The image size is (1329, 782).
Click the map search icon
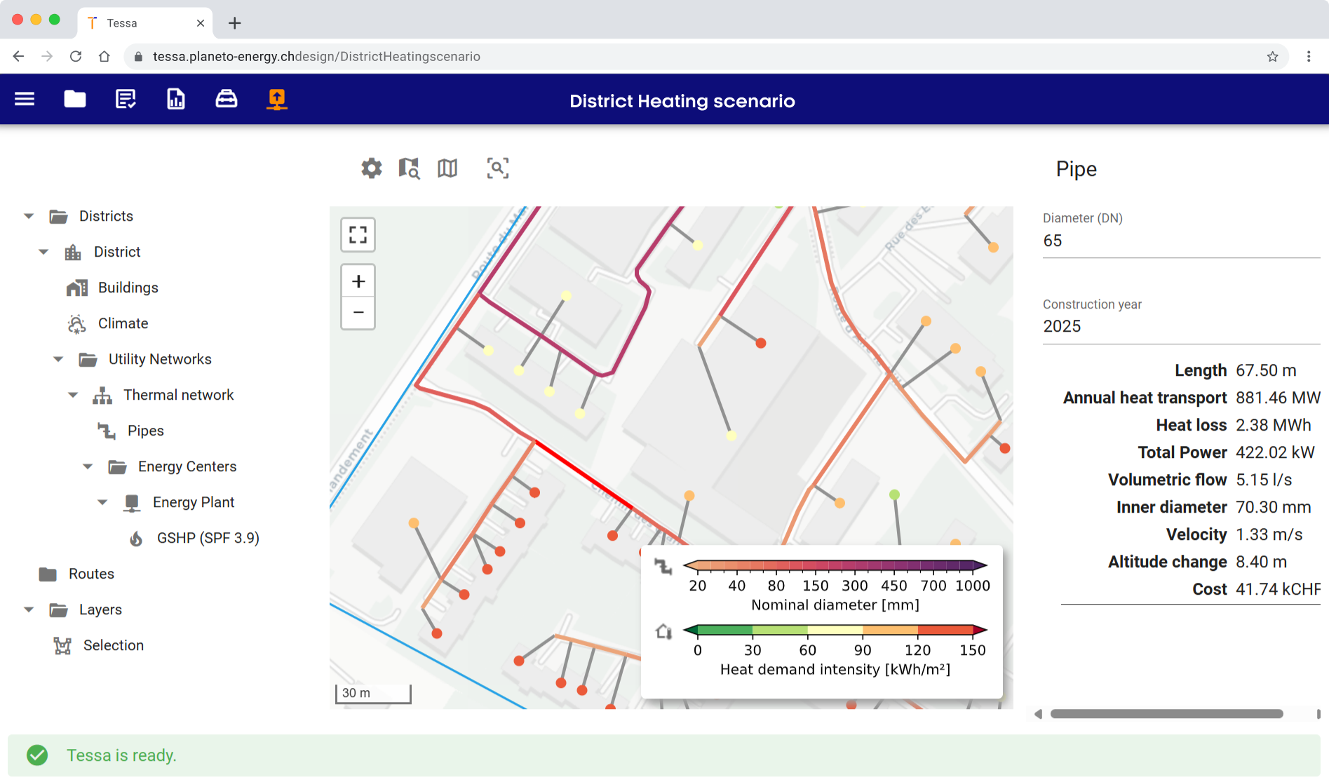click(x=409, y=168)
